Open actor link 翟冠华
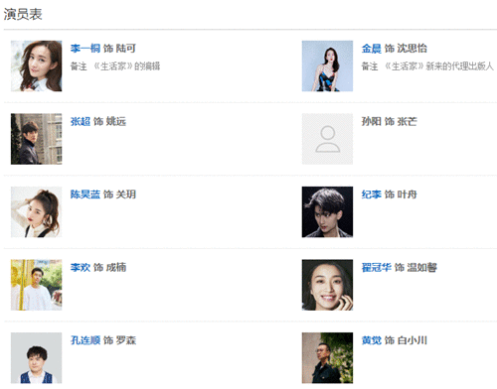The image size is (497, 389). [x=377, y=267]
